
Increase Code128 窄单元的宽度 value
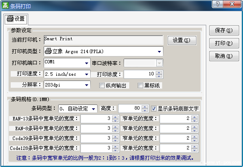click(194, 147)
